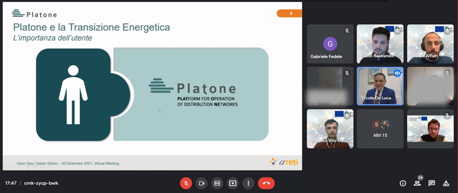
Task: Select Ercole De Luca speaker tile
Action: click(380, 86)
